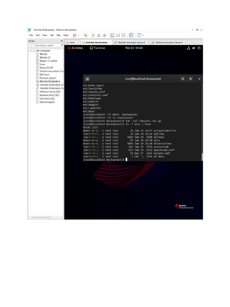Select Nowhere Serv2 2022 in library

pyautogui.click(x=49, y=95)
